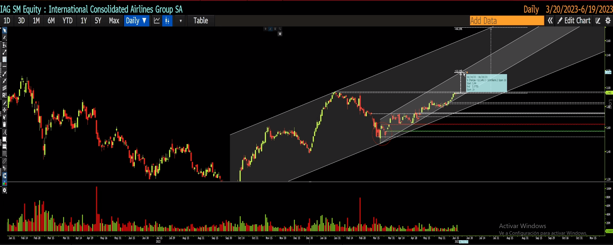Select the 3D range tab
This screenshot has height=245, width=613.
pyautogui.click(x=21, y=21)
